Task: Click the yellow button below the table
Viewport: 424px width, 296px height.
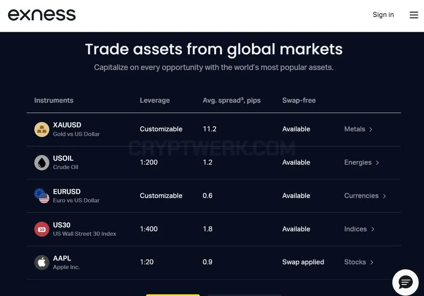Action: coord(173,295)
